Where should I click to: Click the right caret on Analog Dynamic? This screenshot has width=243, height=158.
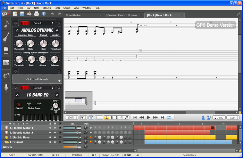point(57,30)
